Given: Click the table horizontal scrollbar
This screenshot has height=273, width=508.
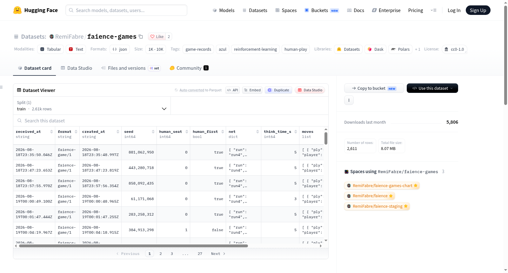Looking at the screenshot, I should coord(133,246).
